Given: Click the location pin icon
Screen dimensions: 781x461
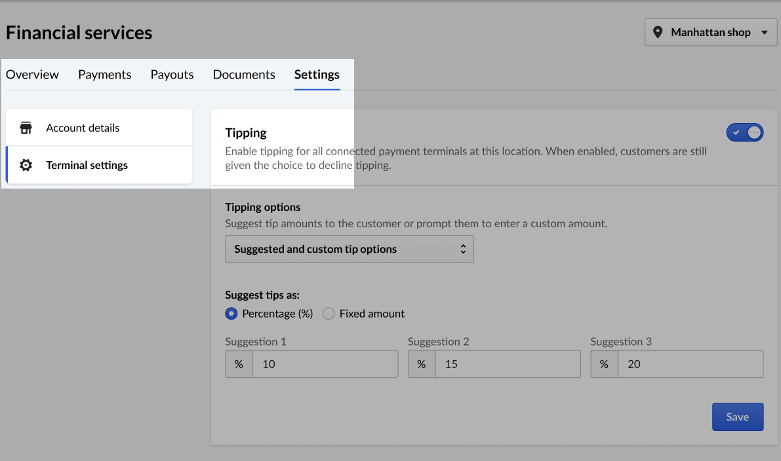Looking at the screenshot, I should (x=658, y=32).
